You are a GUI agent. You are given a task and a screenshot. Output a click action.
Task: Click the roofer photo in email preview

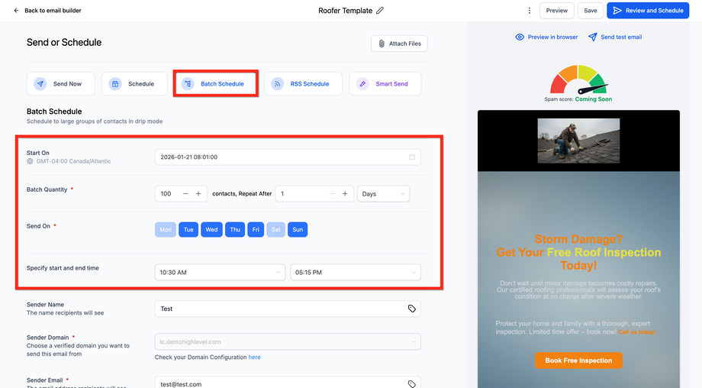click(x=578, y=141)
